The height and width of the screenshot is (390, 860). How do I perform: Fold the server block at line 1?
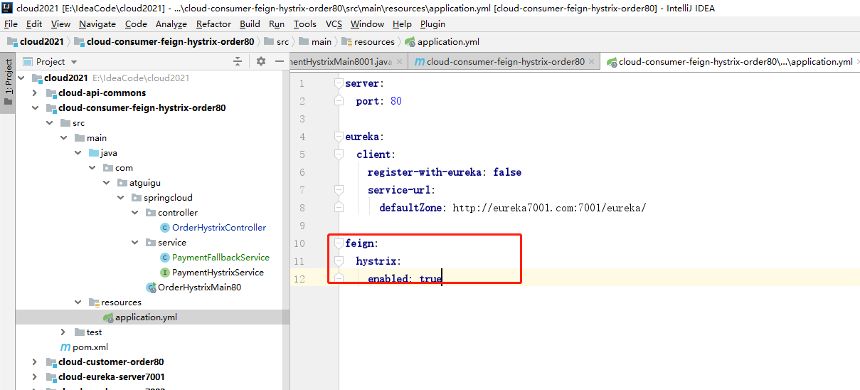(339, 83)
